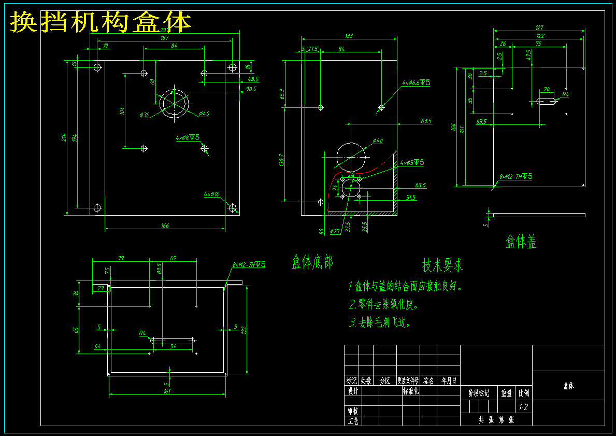Select the '阶段标记' header cell
The image size is (616, 436).
coord(479,393)
